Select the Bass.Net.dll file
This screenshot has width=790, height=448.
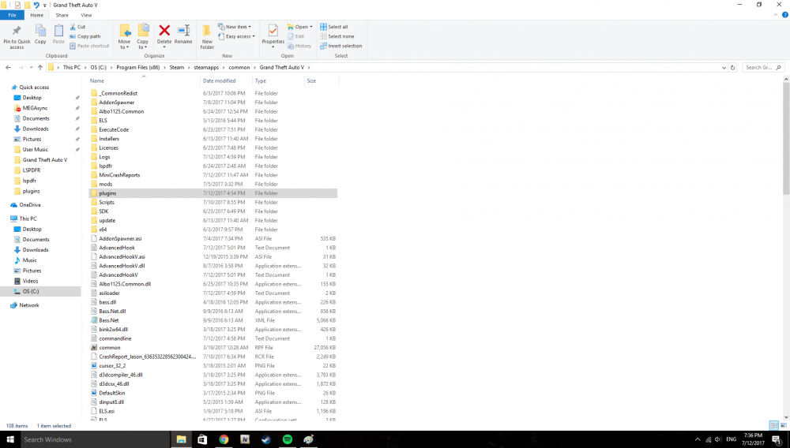[112, 312]
